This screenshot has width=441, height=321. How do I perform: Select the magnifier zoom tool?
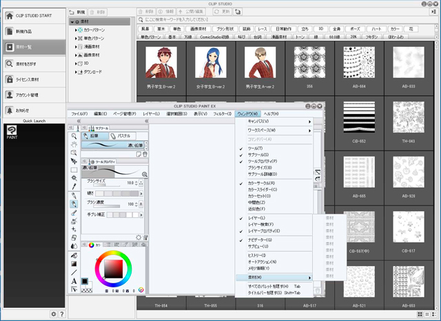point(74,136)
